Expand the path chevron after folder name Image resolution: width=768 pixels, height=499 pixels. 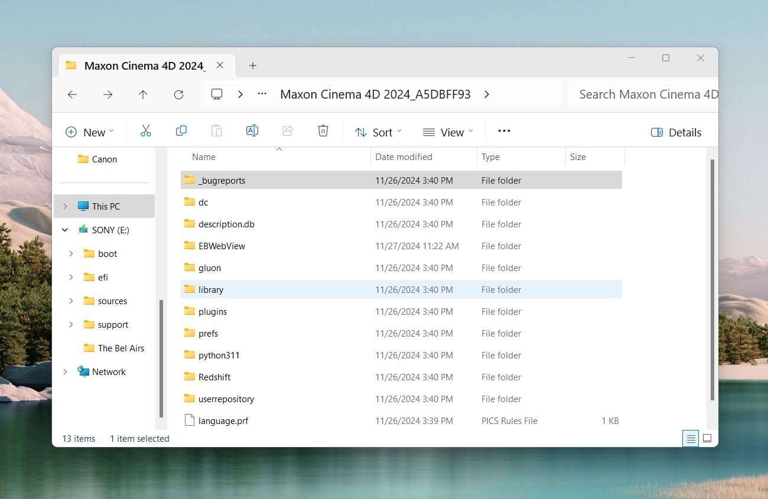click(x=486, y=94)
